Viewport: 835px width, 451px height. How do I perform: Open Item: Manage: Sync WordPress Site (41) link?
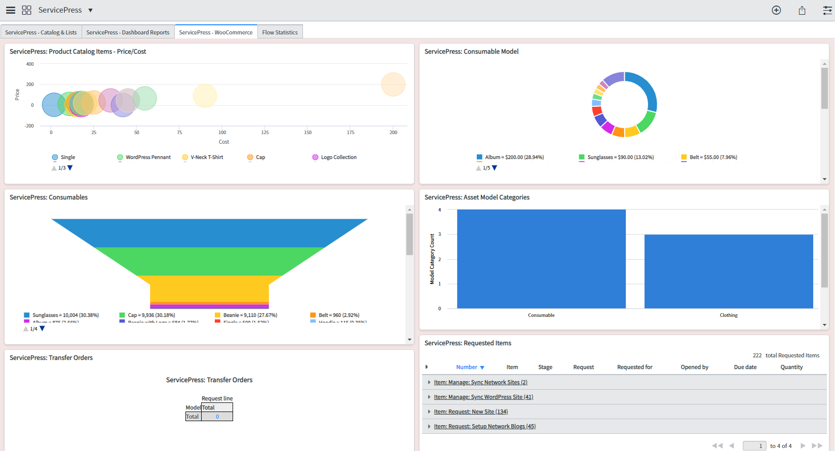[483, 397]
